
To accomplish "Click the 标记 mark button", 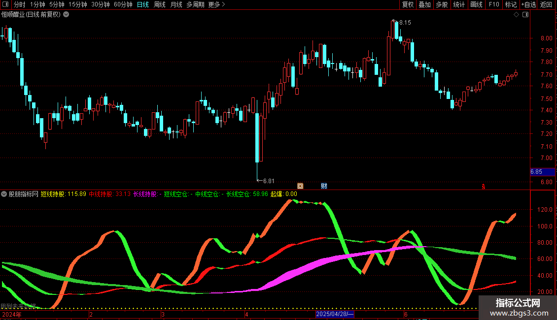I will (x=511, y=4).
